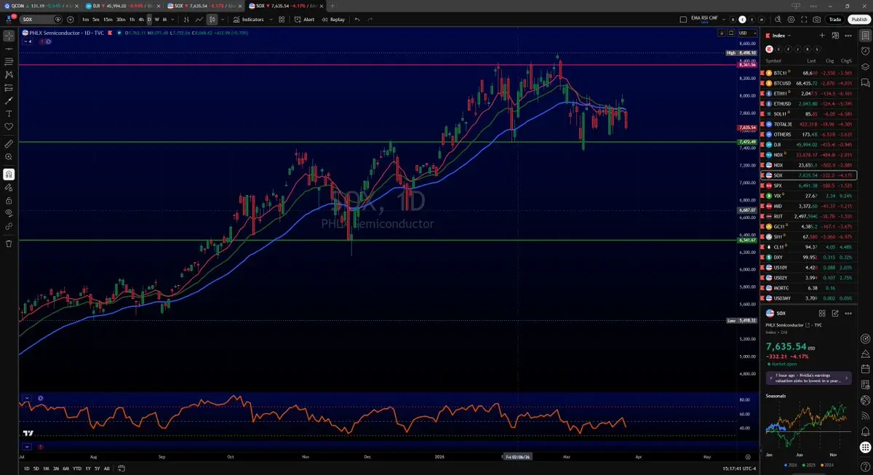Image resolution: width=873 pixels, height=475 pixels.
Task: Create an Alert from the top toolbar
Action: coord(305,20)
